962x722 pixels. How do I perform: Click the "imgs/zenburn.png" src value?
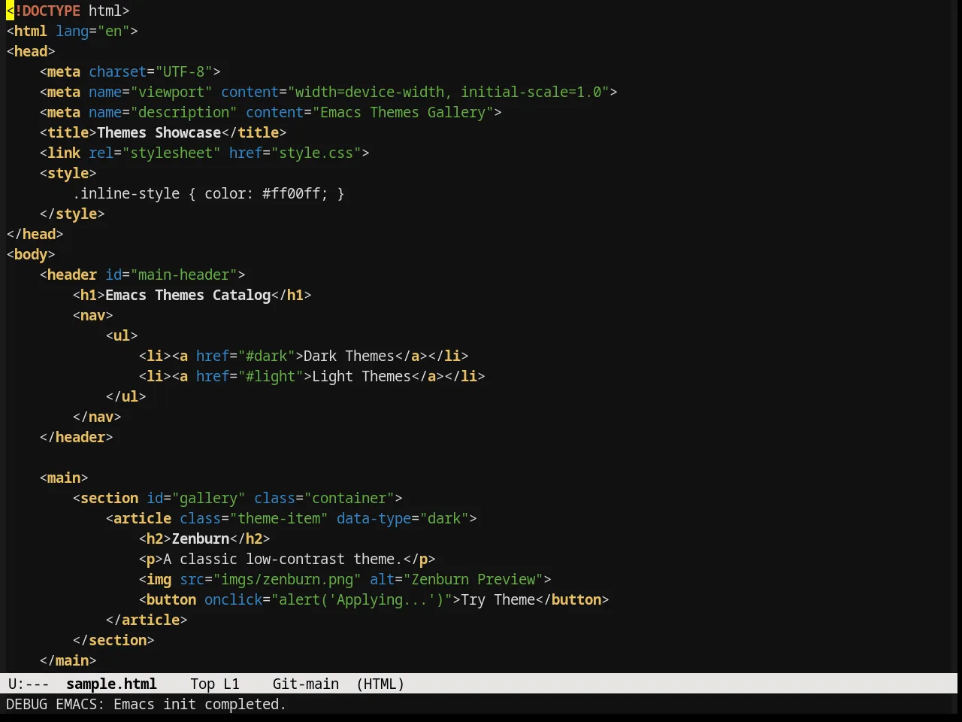287,579
